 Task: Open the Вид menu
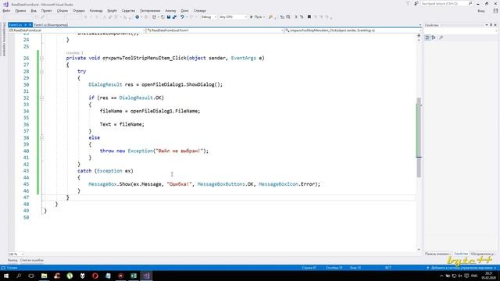tap(34, 10)
